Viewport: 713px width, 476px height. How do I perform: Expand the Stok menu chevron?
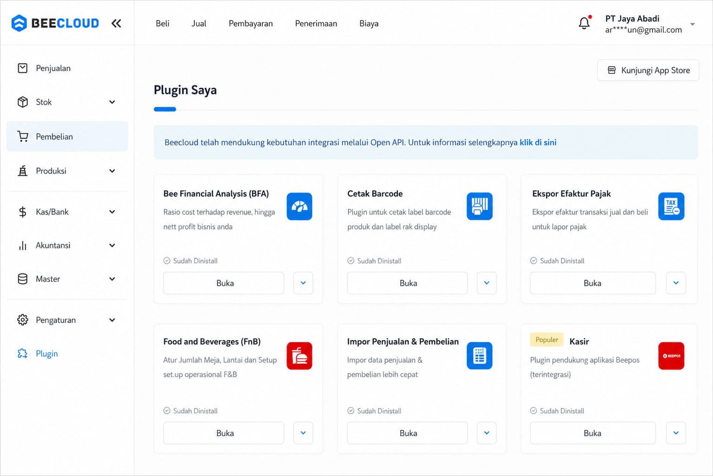point(112,102)
